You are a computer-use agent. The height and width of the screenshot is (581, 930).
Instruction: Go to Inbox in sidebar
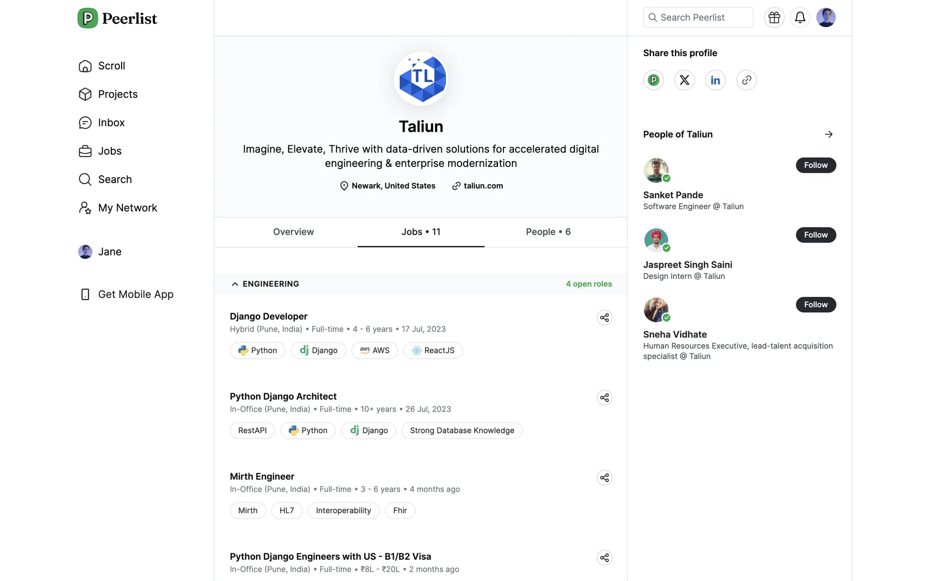111,122
